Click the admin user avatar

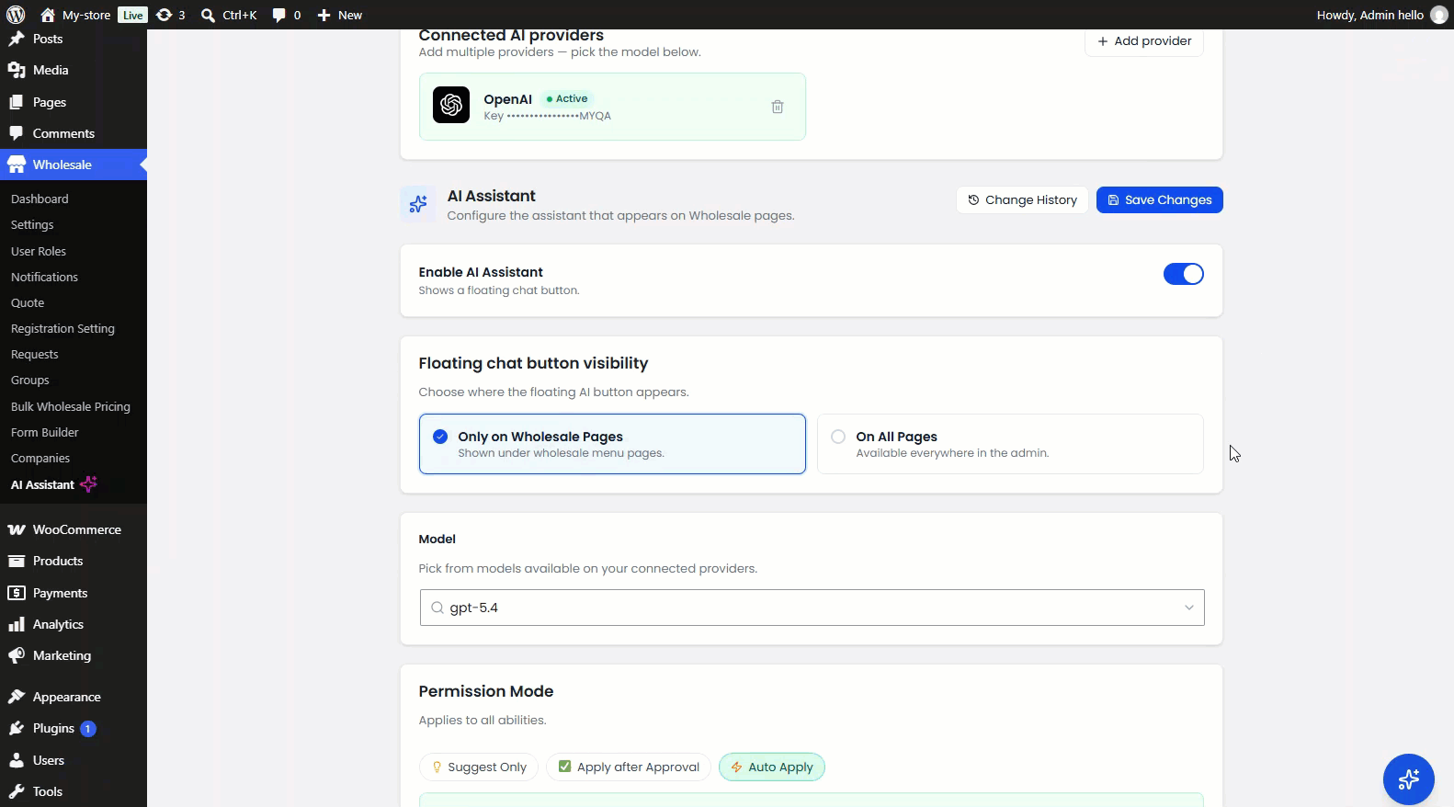pos(1439,15)
